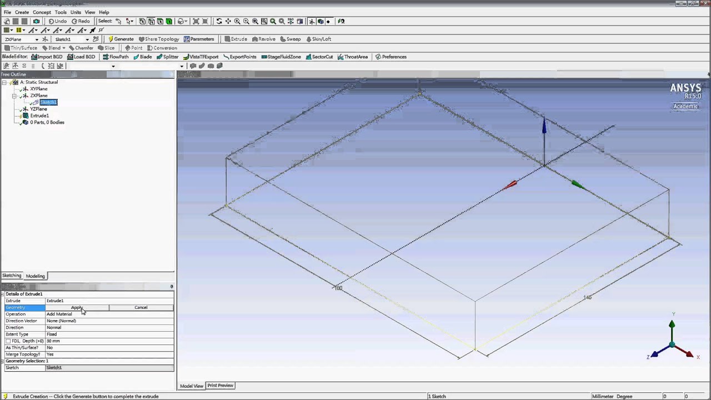Click the VistaTFExport tool

tap(201, 57)
